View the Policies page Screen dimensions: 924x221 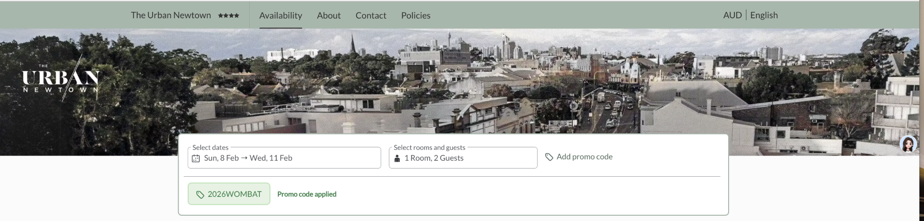click(416, 15)
